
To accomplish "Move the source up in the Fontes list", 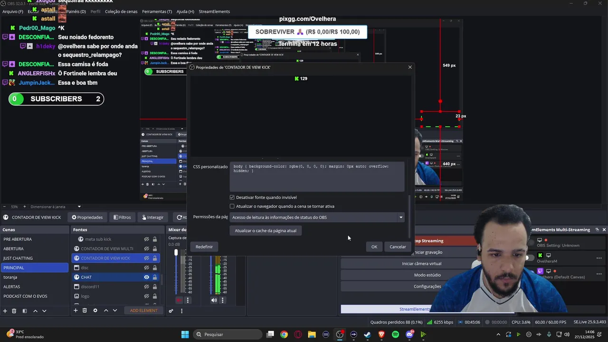I will (x=106, y=311).
